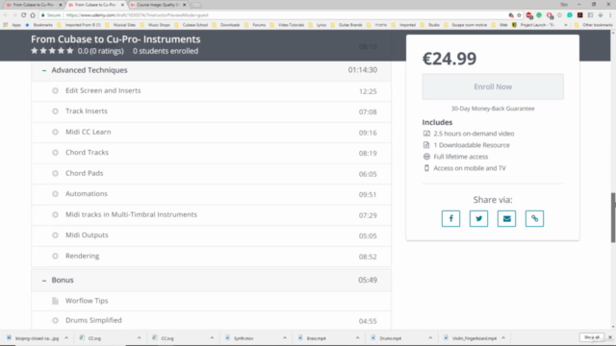Click document icon beside Worflow Tips
Viewport: 616px width, 346px height.
(55, 301)
